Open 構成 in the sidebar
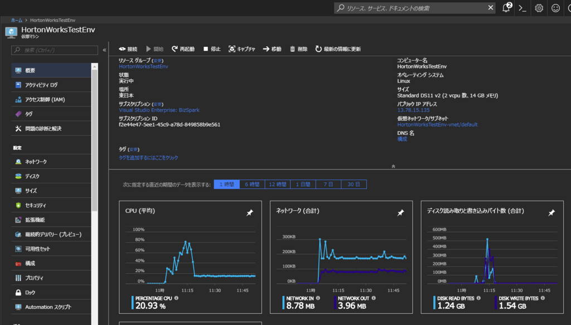Screen dimensions: 571x325 (x=51, y=264)
